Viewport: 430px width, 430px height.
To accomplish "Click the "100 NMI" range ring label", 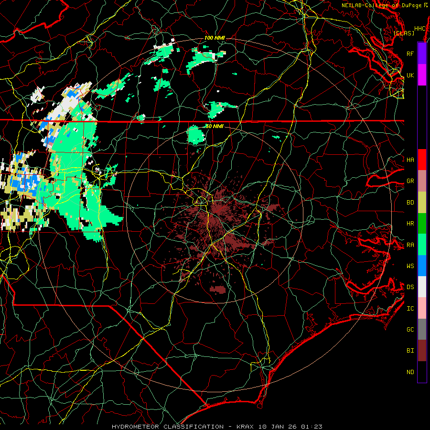I will [x=215, y=38].
